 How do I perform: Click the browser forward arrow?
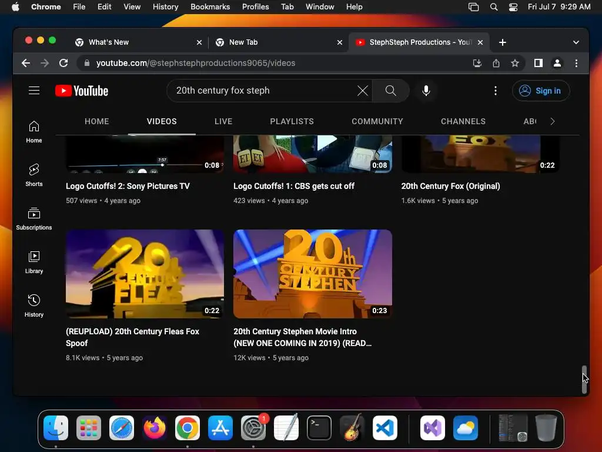(45, 63)
